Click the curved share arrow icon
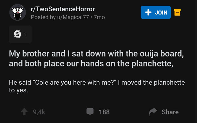Image resolution: width=197 pixels, height=123 pixels. pos(153,112)
